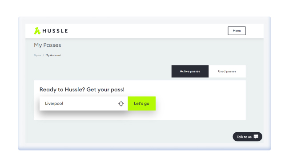The width and height of the screenshot is (289, 167).
Task: Go to Gyms breadcrumb link
Action: (37, 55)
